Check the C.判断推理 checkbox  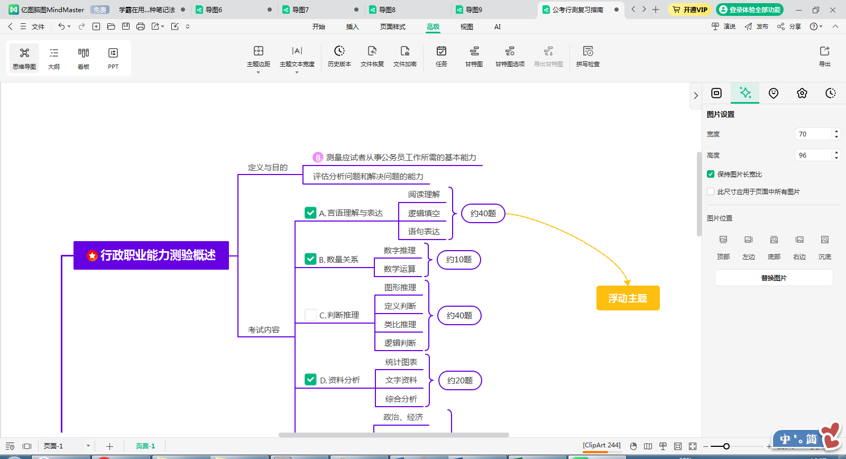(x=311, y=315)
